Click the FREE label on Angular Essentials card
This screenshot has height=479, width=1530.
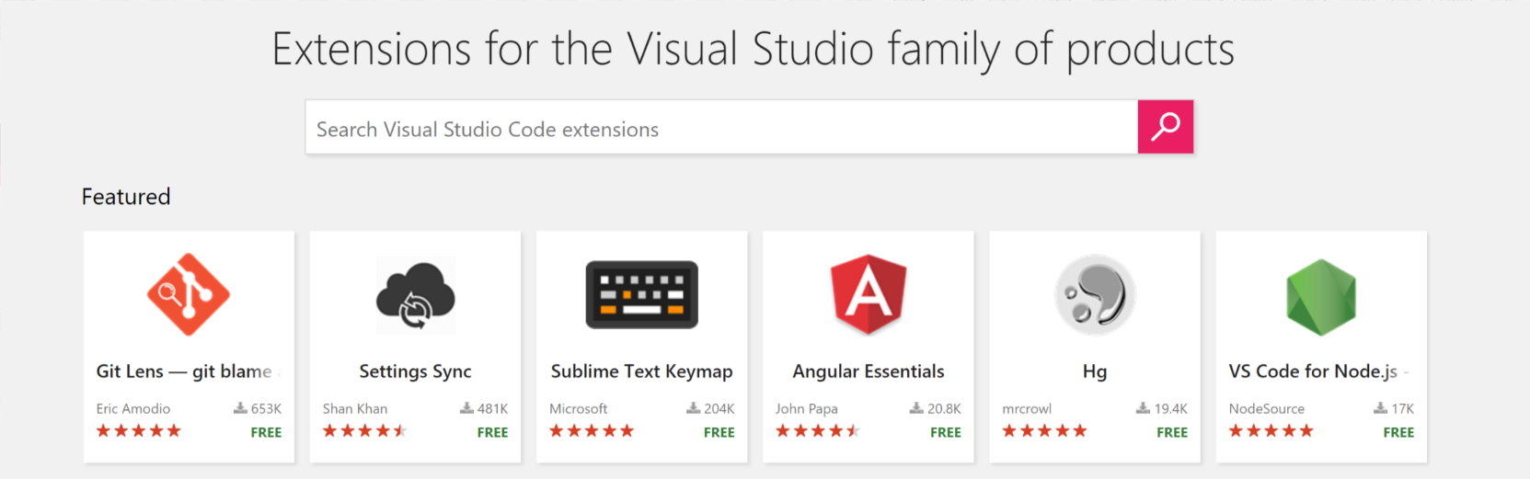pos(946,432)
